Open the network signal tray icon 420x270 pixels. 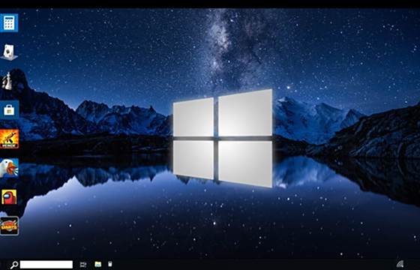[x=400, y=264]
